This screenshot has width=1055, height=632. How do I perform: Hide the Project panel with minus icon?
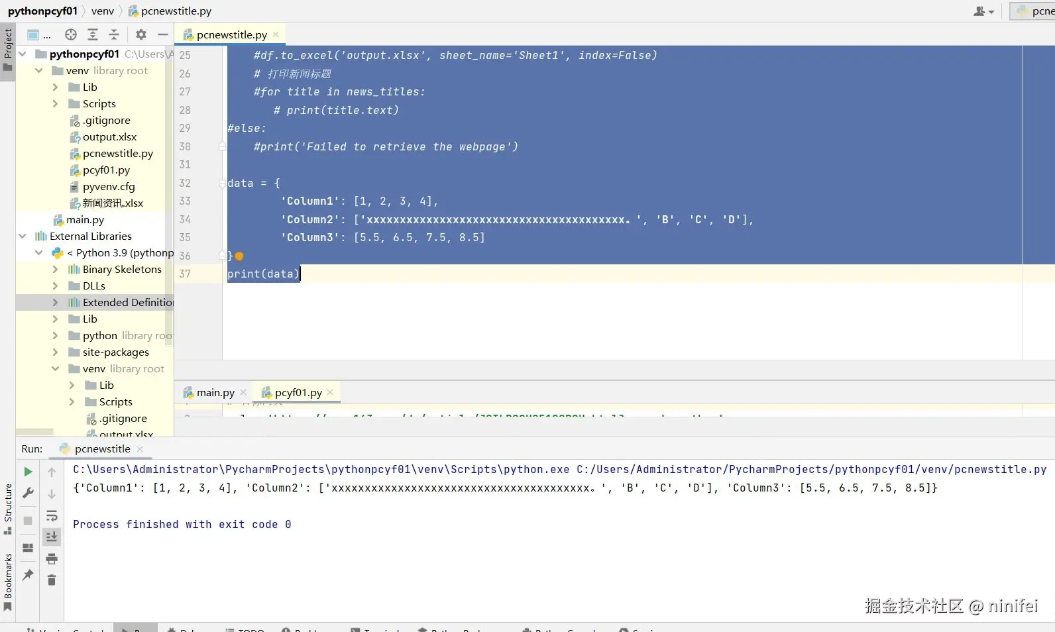click(x=162, y=34)
